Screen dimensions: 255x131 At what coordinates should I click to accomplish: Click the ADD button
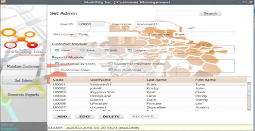click(62, 116)
